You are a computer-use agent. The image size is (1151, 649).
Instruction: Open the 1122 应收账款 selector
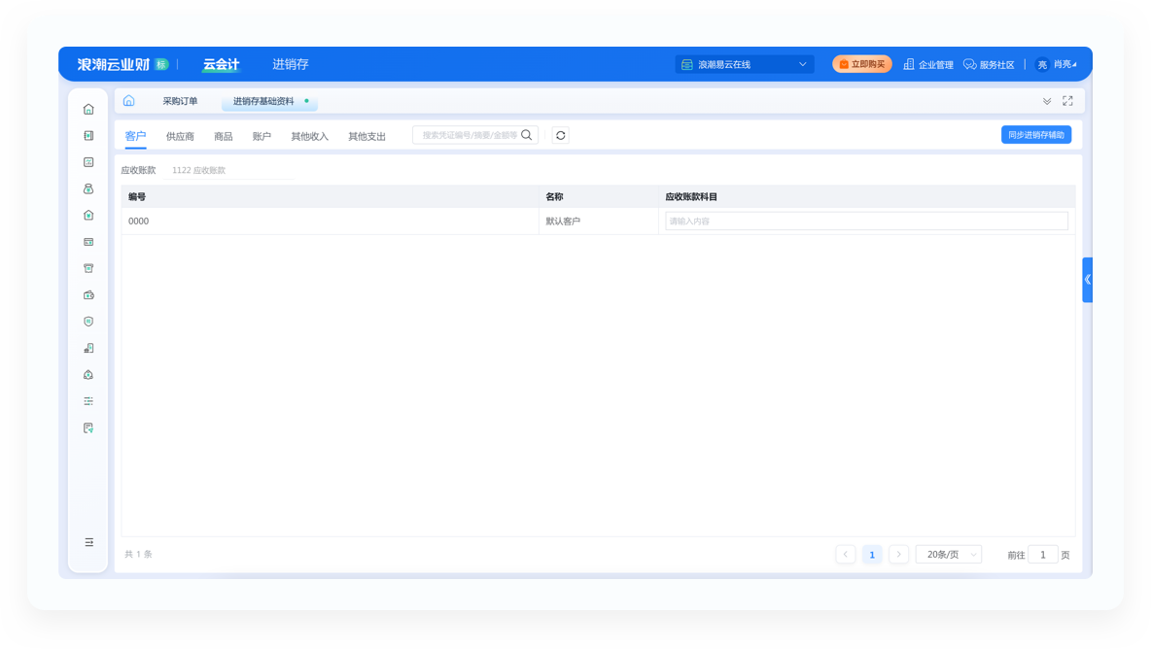(x=228, y=170)
